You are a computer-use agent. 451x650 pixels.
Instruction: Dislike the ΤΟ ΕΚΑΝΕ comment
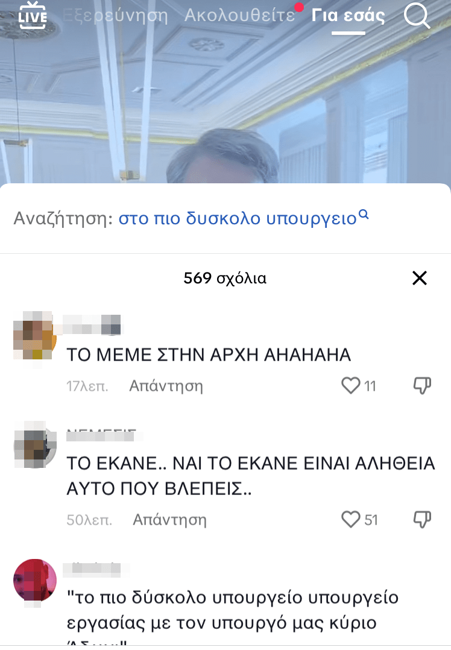422,519
